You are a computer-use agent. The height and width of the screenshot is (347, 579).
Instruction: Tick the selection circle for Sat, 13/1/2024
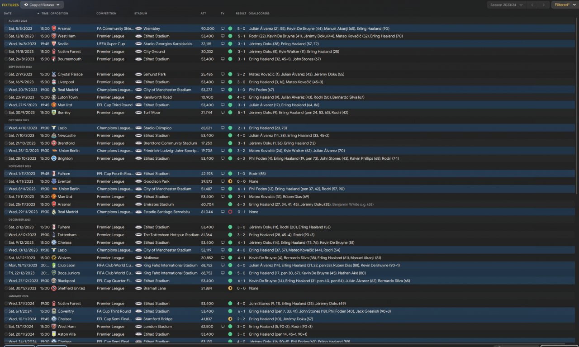(x=6, y=327)
